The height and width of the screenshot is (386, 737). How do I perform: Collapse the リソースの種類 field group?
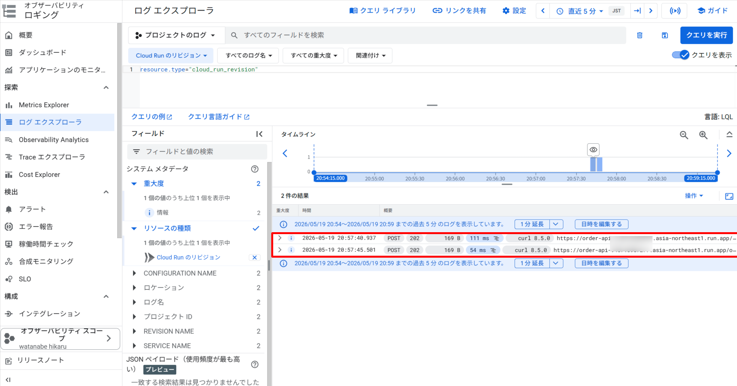(134, 228)
